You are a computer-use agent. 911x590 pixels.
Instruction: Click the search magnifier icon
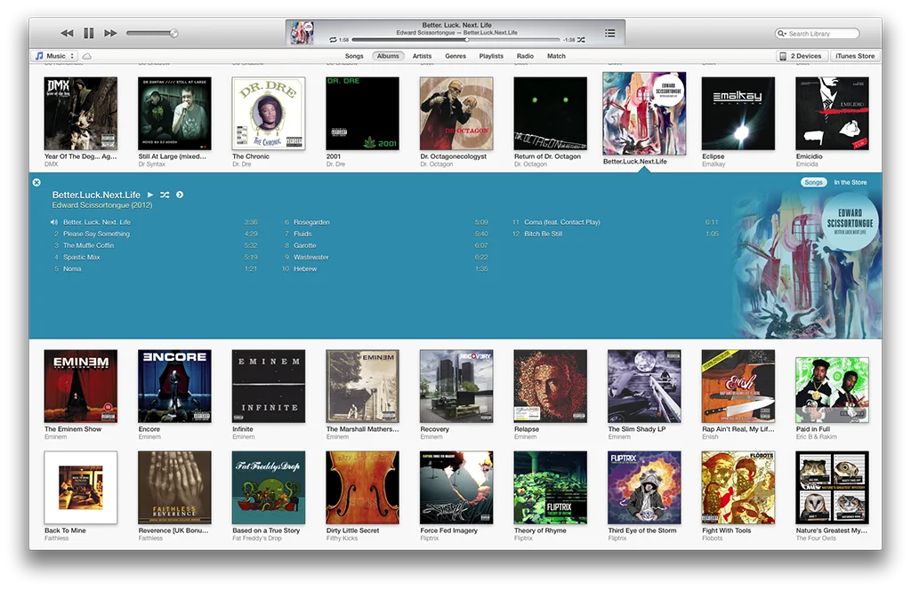coord(781,34)
